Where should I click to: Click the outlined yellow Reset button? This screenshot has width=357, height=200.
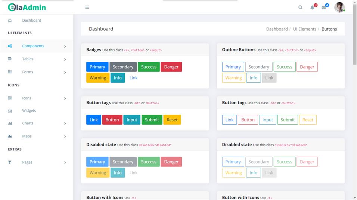click(308, 120)
